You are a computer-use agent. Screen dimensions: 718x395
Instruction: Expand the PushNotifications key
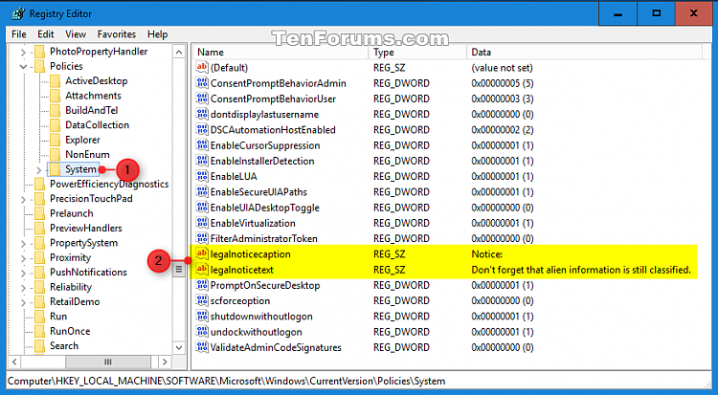(x=23, y=273)
